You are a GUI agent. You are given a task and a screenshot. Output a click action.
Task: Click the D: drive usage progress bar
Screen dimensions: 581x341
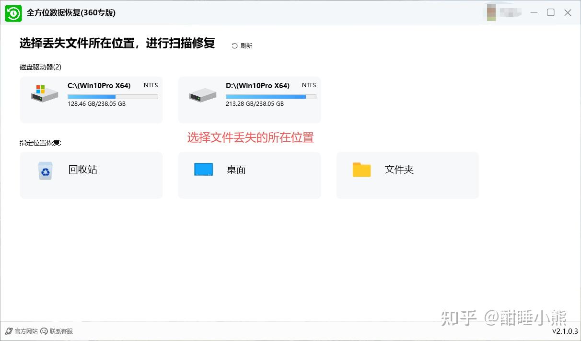[x=271, y=97]
